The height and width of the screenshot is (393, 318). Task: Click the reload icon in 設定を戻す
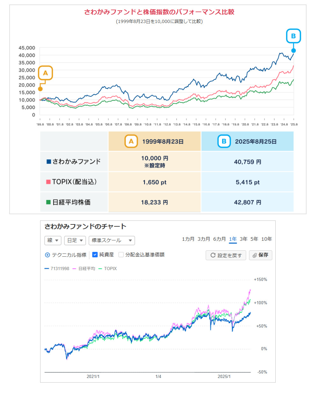(213, 255)
